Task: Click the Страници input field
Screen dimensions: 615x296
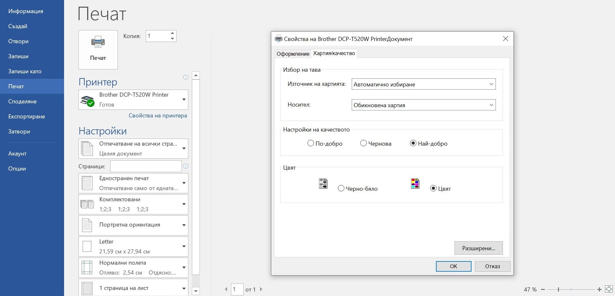Action: click(x=146, y=166)
